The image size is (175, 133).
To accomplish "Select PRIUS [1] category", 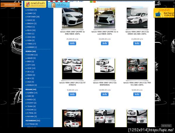I will 31,27.
